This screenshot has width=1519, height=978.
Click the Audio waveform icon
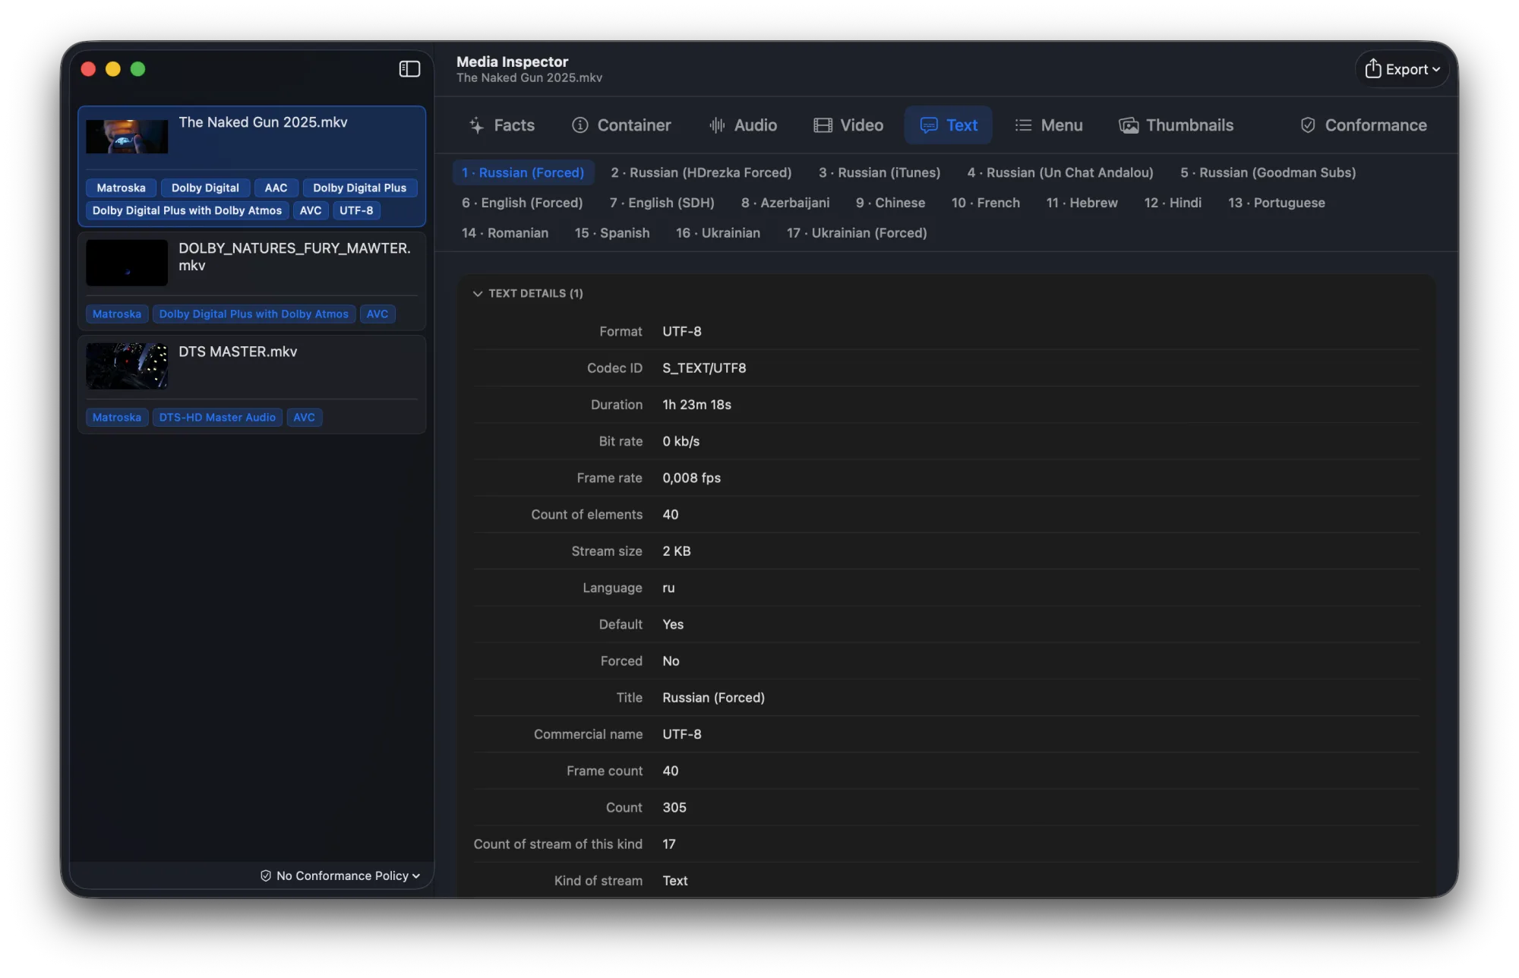(x=717, y=125)
